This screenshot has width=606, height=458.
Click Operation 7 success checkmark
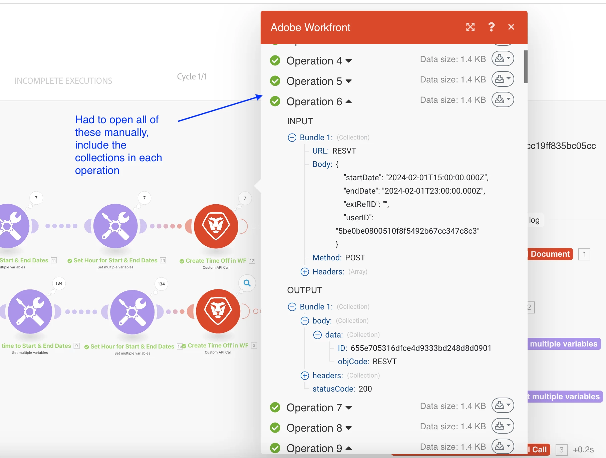tap(275, 407)
